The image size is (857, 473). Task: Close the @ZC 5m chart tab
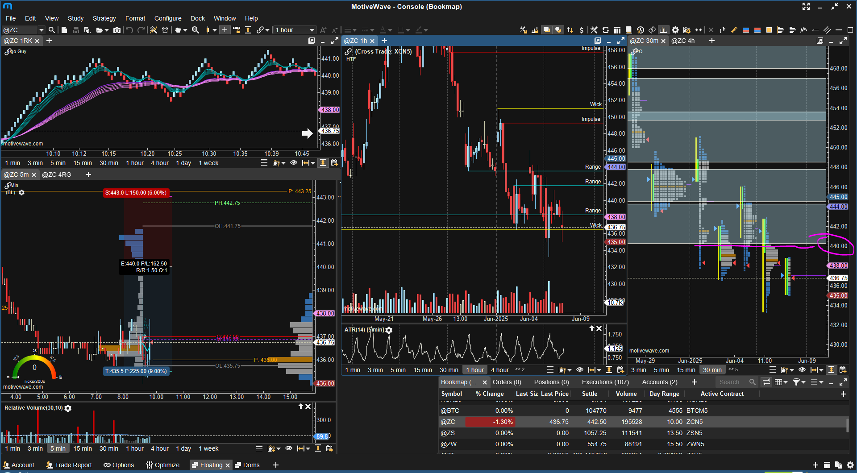(34, 175)
